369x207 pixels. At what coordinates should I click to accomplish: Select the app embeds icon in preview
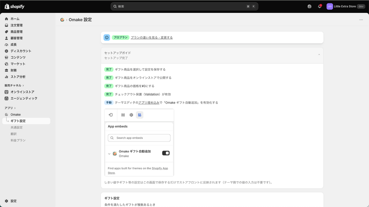pyautogui.click(x=140, y=115)
